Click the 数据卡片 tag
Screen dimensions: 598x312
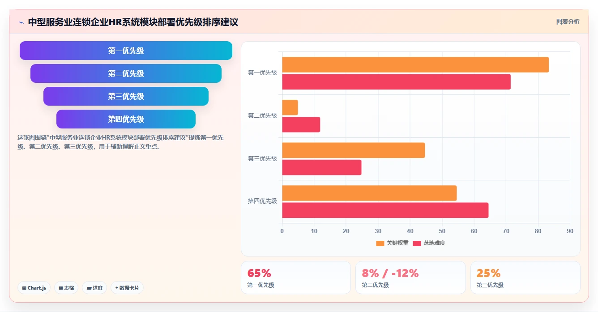[127, 288]
